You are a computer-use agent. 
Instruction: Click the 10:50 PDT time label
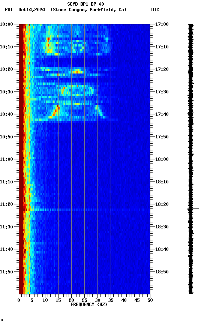tap(6, 137)
